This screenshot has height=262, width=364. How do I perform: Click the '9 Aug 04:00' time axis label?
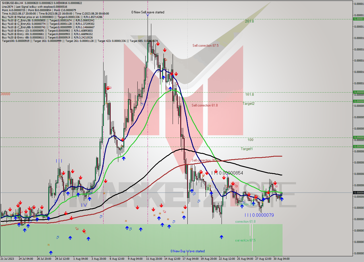coord(135,259)
